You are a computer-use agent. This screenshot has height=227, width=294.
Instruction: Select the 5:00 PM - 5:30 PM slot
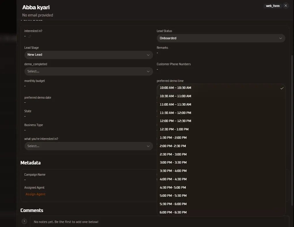click(x=221, y=196)
